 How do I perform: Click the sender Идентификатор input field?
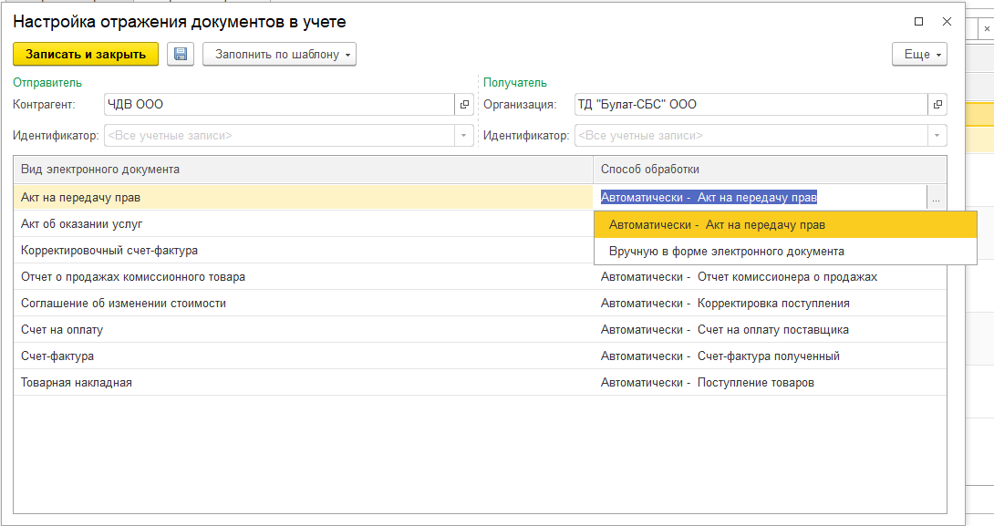click(280, 136)
